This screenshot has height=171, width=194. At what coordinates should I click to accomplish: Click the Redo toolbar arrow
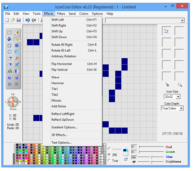pyautogui.click(x=34, y=20)
